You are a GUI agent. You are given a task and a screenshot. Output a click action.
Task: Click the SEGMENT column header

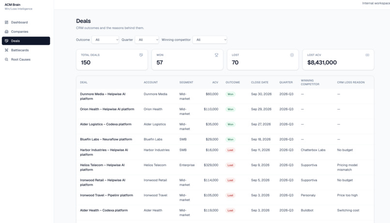click(186, 83)
